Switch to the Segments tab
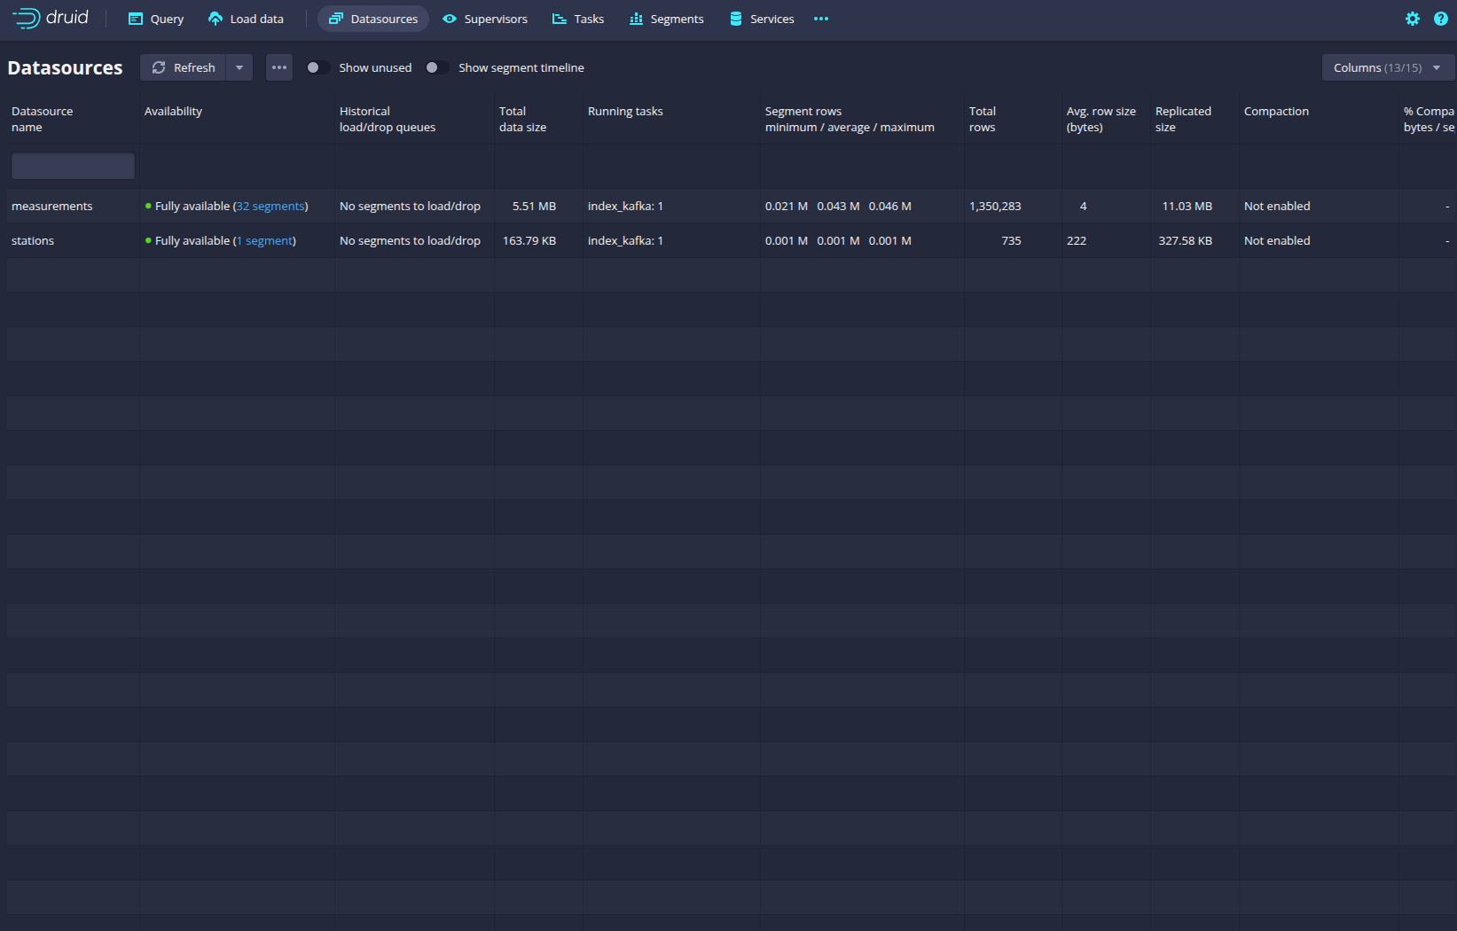 pos(666,19)
